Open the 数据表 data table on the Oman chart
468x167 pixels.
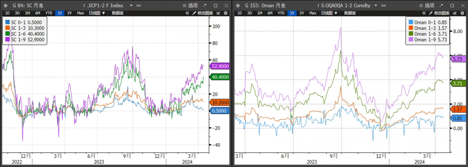pos(350,13)
